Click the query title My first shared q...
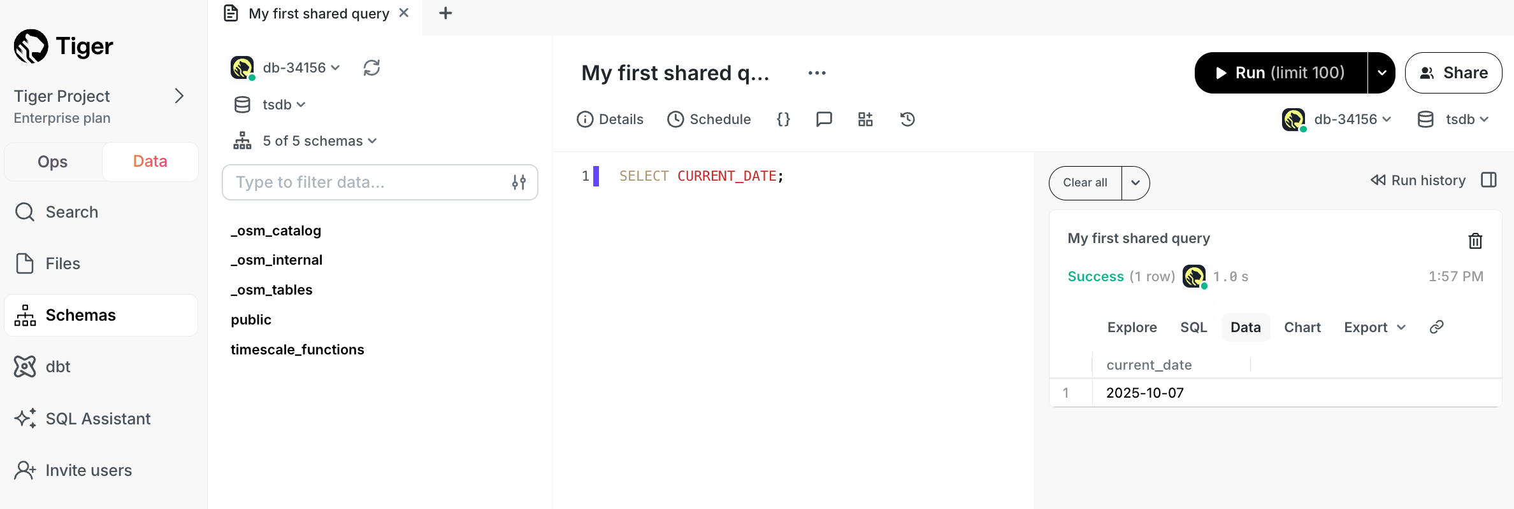 tap(675, 73)
